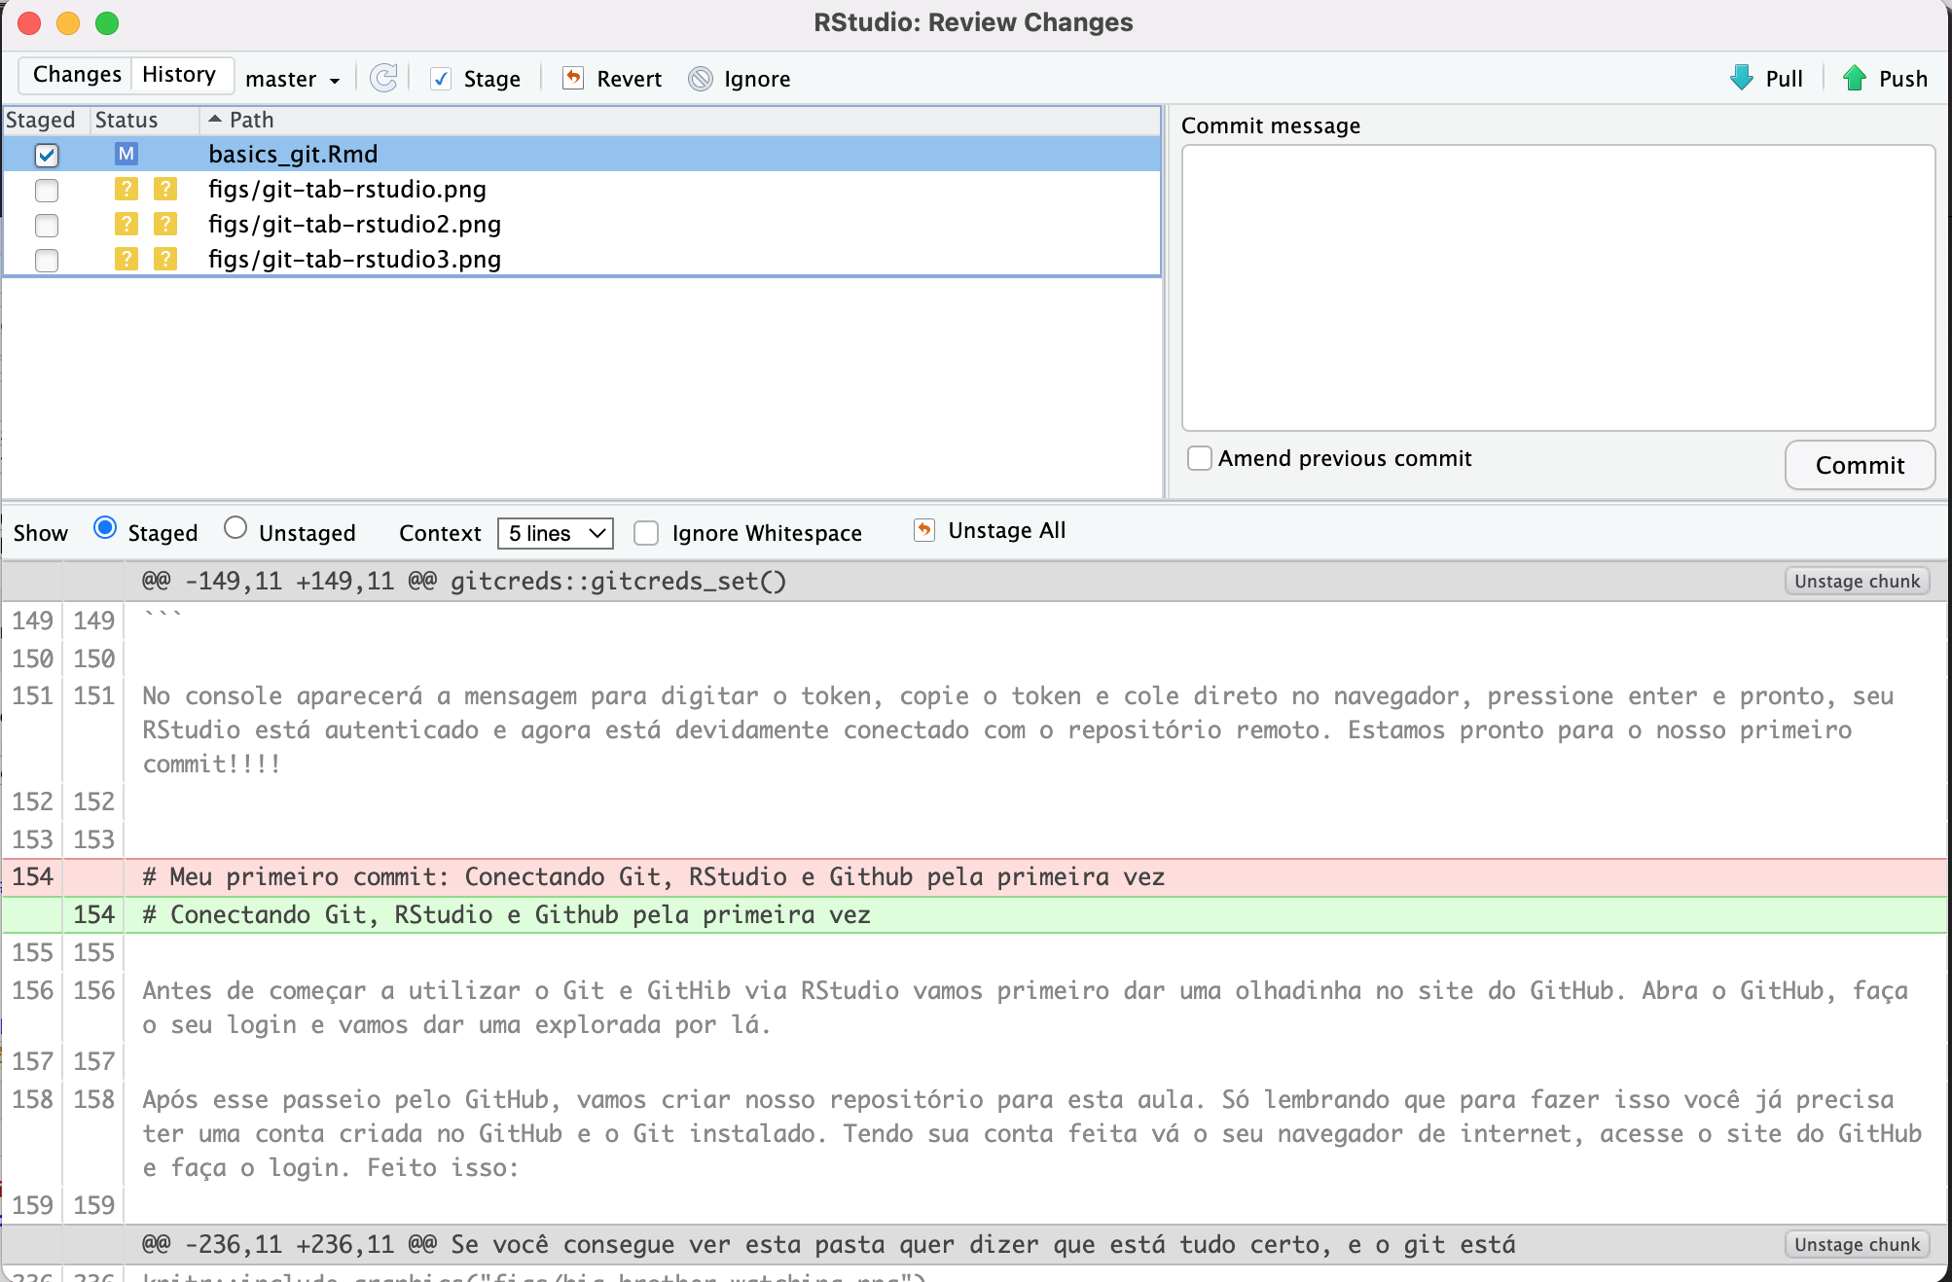Click the Unstage All icon
The height and width of the screenshot is (1282, 1952).
(923, 530)
